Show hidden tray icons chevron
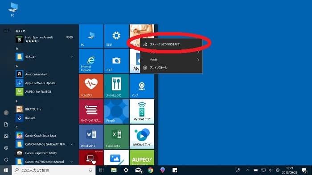The height and width of the screenshot is (175, 312). coord(248,170)
